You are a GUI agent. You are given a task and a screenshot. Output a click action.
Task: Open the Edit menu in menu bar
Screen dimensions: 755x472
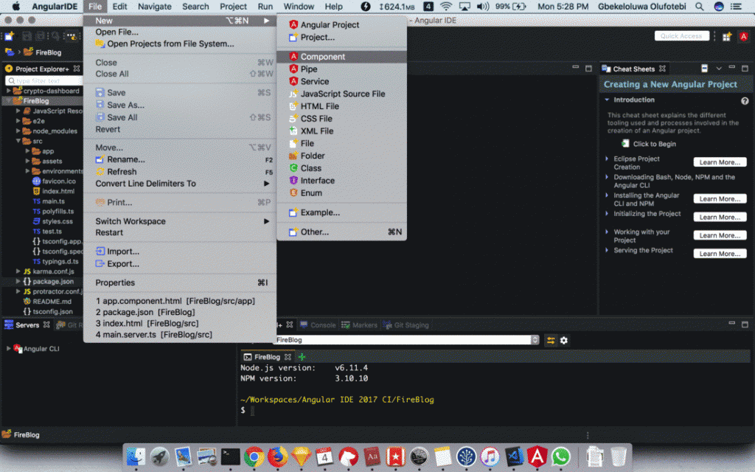pyautogui.click(x=119, y=6)
